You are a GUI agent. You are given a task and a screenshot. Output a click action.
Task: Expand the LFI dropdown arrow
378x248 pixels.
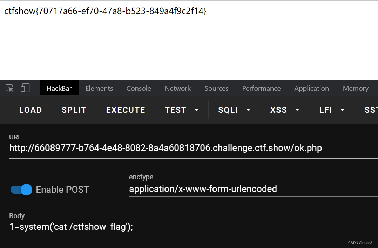coord(342,110)
